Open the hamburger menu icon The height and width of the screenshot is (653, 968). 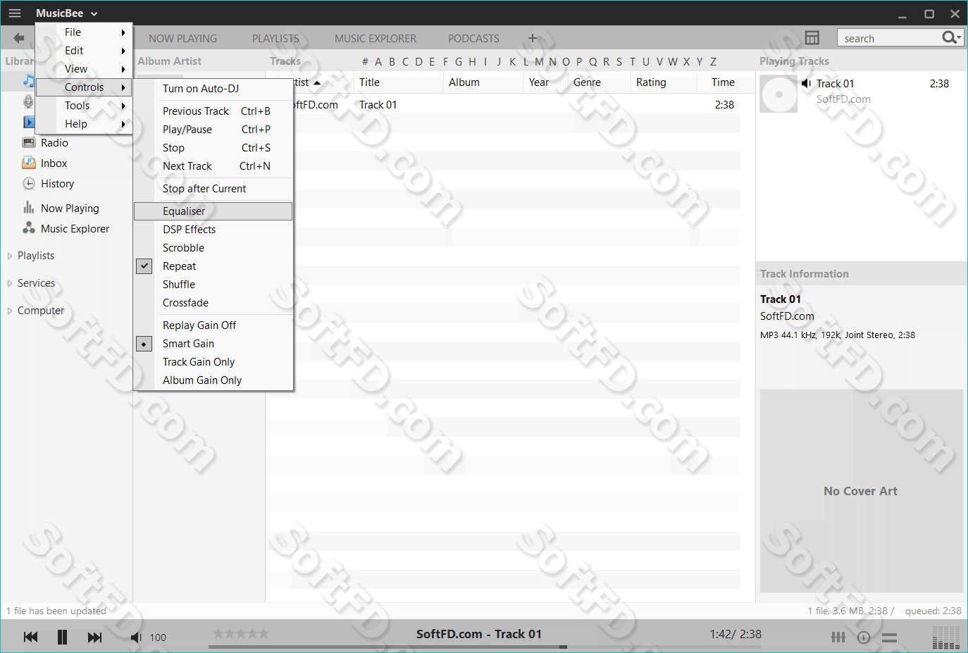pyautogui.click(x=15, y=13)
